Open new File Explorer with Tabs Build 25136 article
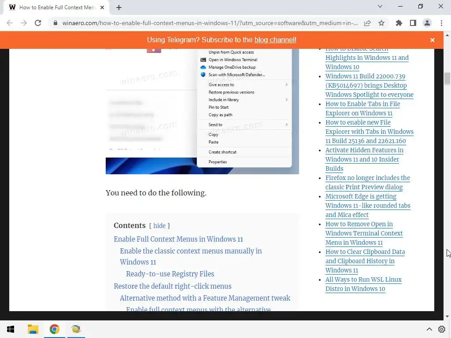 370,132
